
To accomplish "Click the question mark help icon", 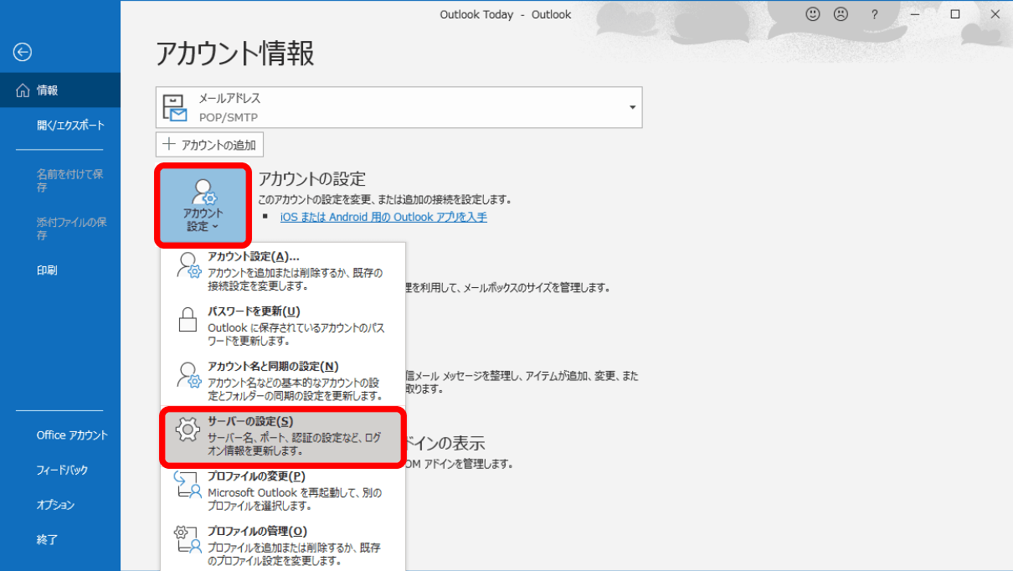I will coord(874,14).
